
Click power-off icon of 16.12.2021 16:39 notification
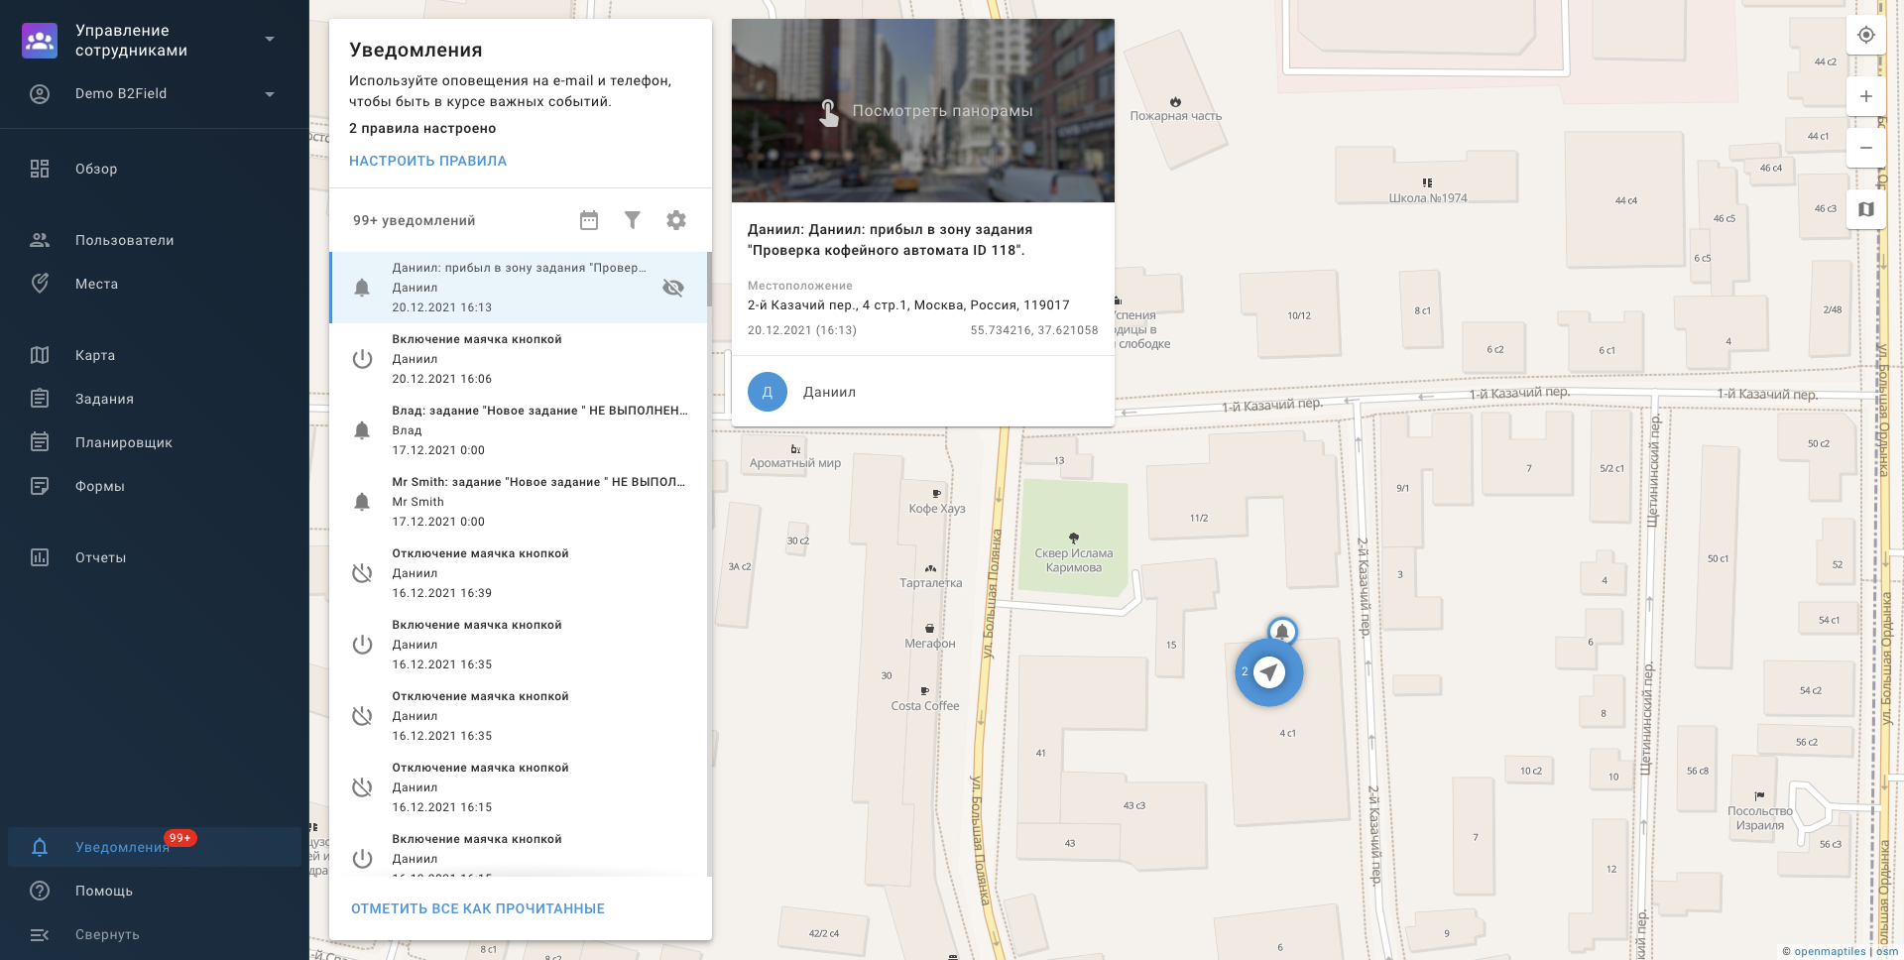point(362,573)
